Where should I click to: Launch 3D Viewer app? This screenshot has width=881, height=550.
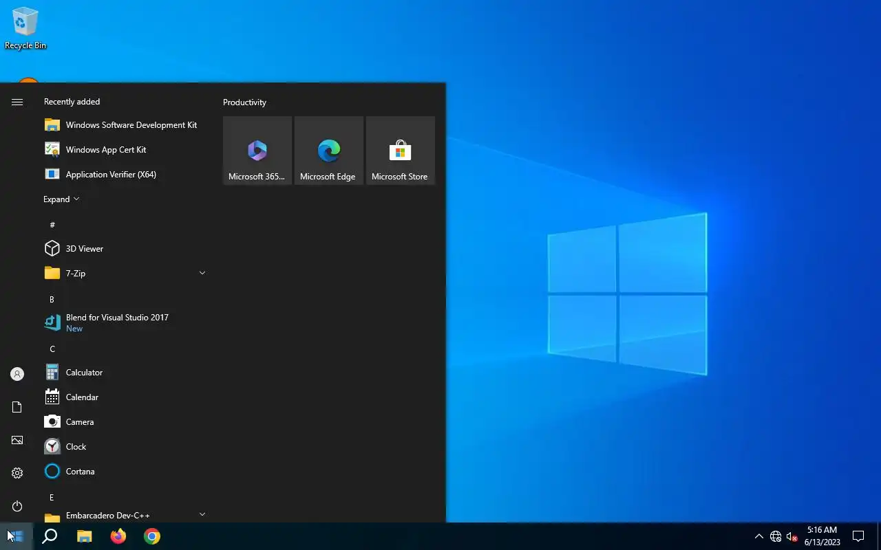tap(125, 249)
